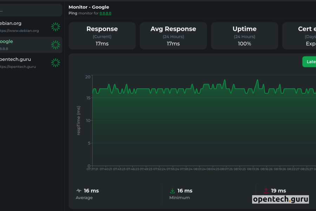Open the 8.8.8.8 hyperlink

tap(105, 13)
